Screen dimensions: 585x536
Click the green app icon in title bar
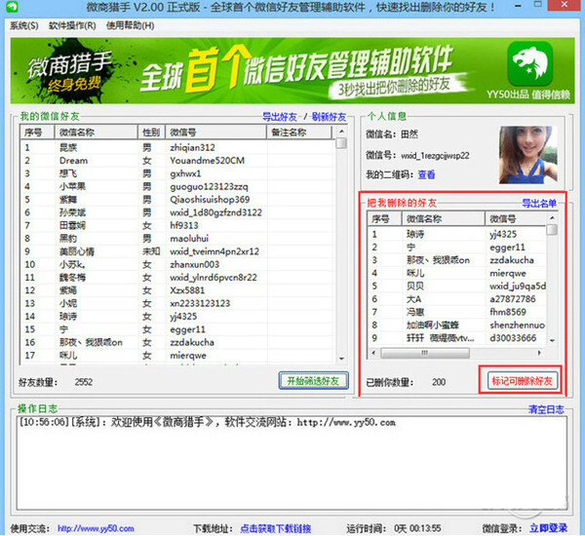(x=12, y=7)
